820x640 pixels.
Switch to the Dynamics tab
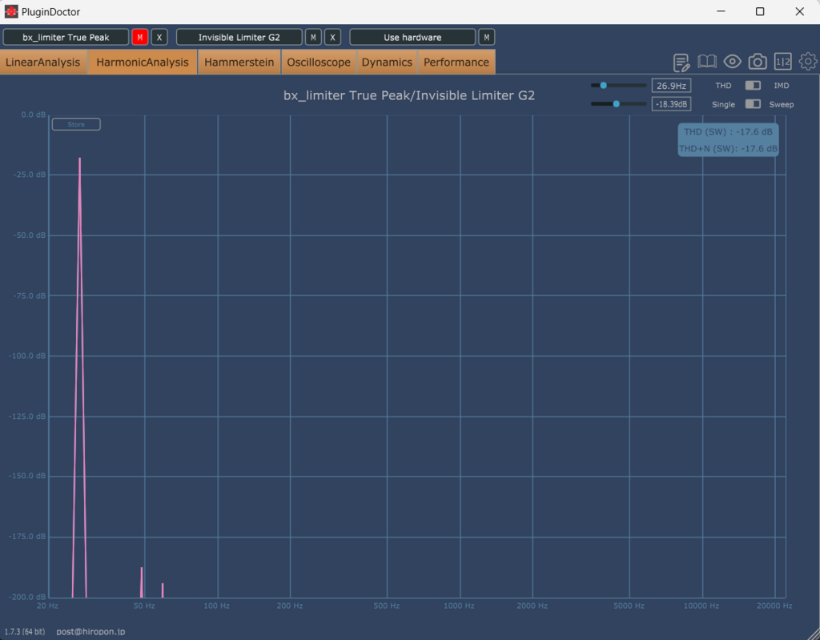pyautogui.click(x=387, y=62)
